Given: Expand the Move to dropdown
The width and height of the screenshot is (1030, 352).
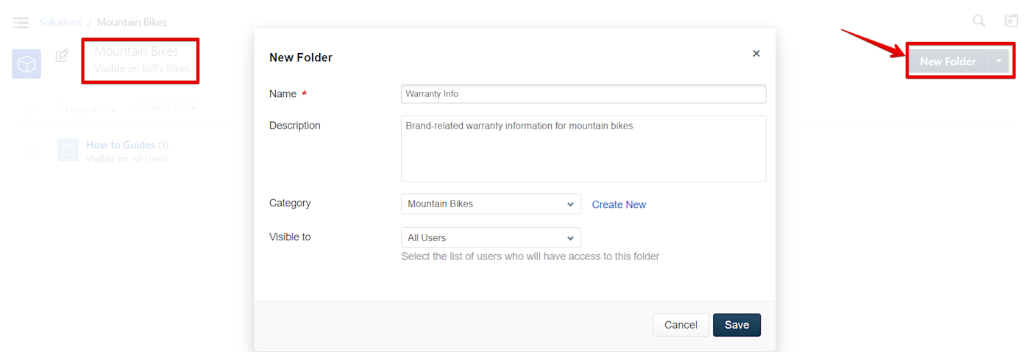Looking at the screenshot, I should (x=90, y=109).
